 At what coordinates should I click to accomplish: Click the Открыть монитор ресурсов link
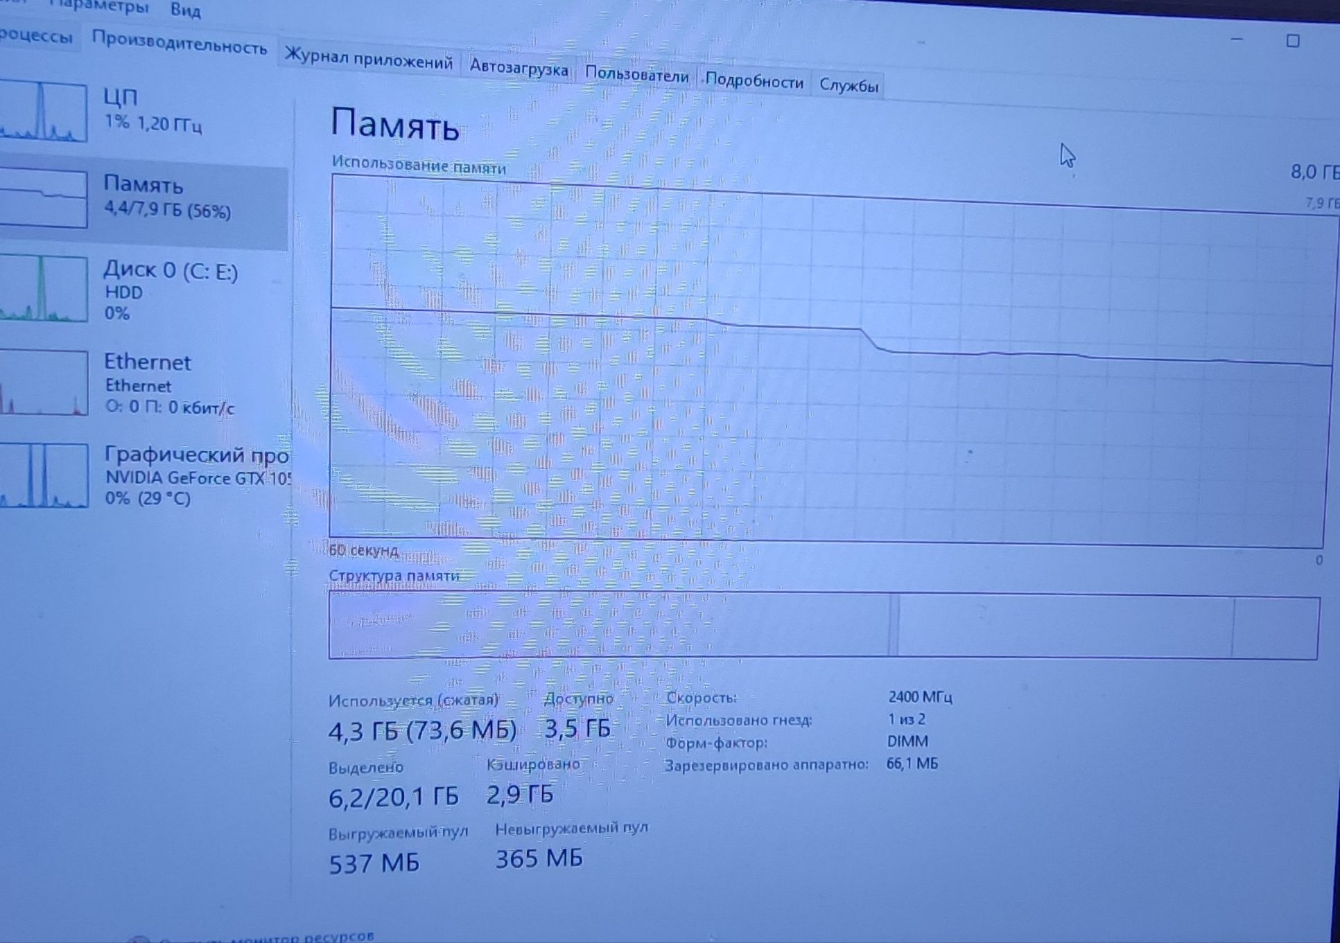pyautogui.click(x=267, y=937)
